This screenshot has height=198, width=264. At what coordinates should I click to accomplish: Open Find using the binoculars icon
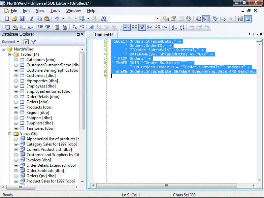click(x=104, y=18)
